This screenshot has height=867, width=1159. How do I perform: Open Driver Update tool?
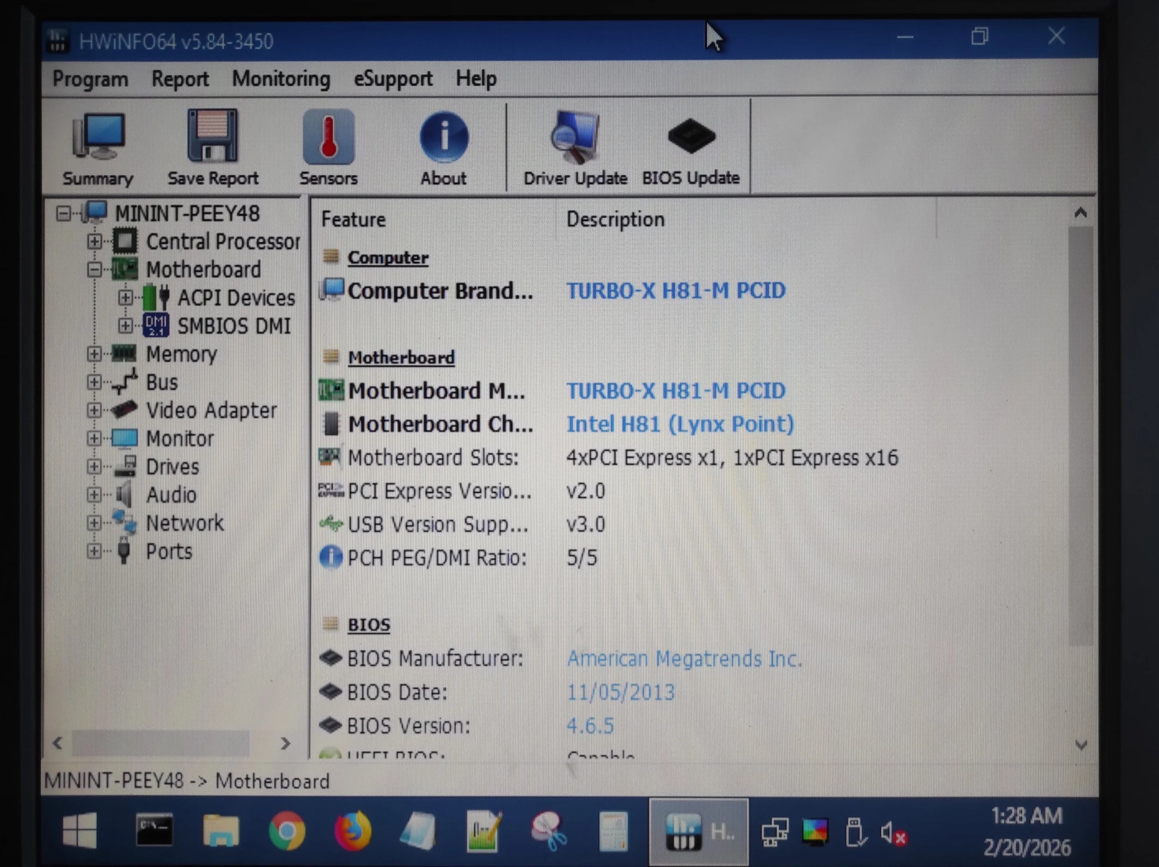point(575,147)
